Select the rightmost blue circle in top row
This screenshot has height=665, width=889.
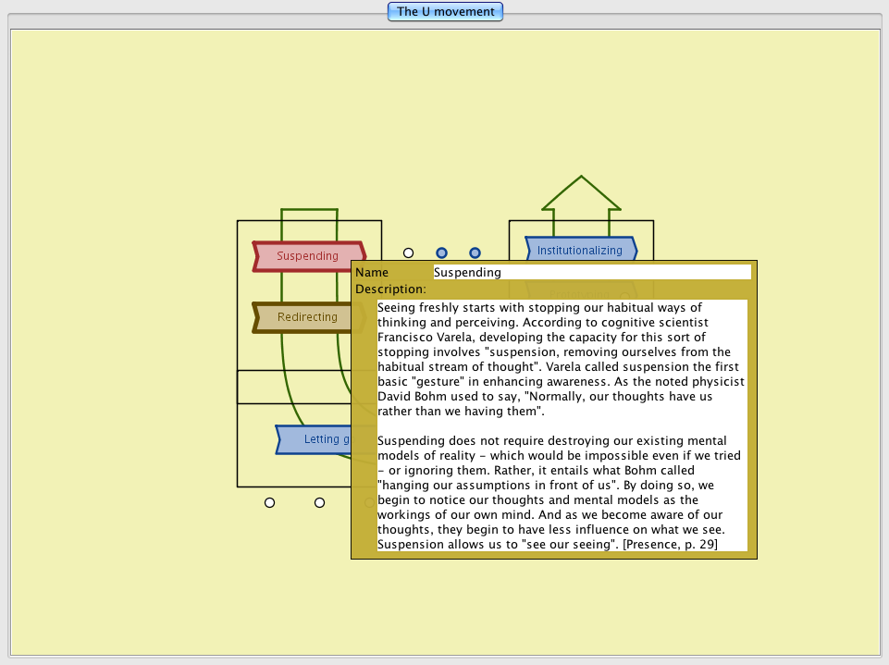(x=475, y=252)
